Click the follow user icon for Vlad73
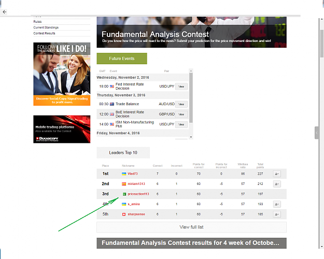This screenshot has height=259, width=324. [x=277, y=174]
